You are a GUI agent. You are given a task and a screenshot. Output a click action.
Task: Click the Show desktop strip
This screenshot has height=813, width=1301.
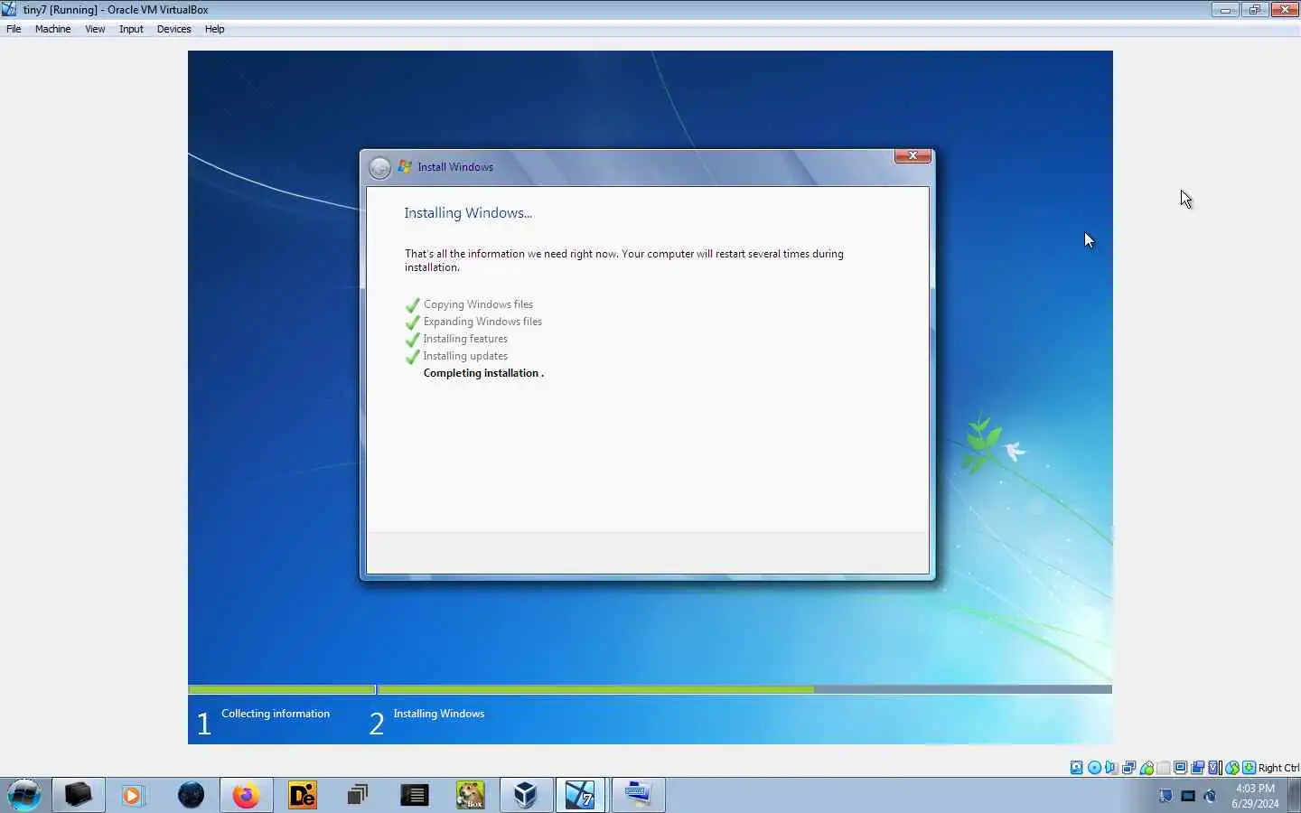1295,795
